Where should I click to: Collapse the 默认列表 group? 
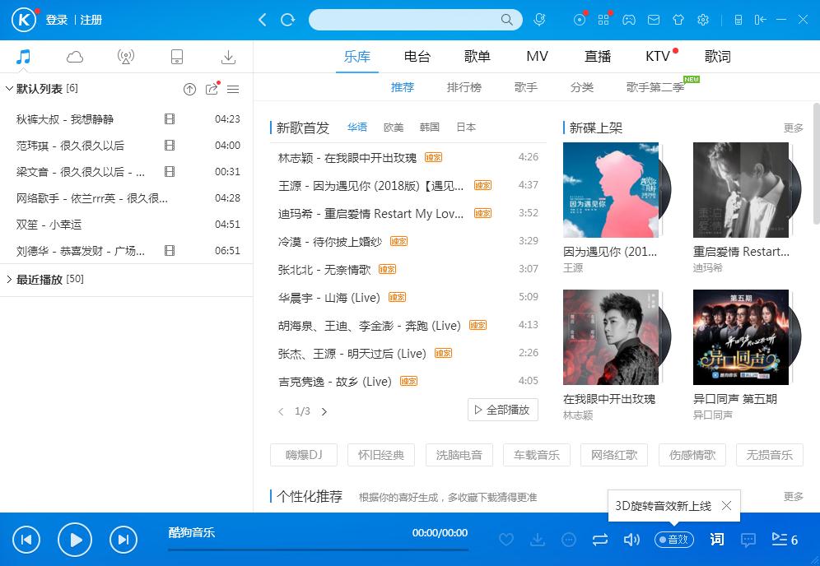pyautogui.click(x=9, y=88)
